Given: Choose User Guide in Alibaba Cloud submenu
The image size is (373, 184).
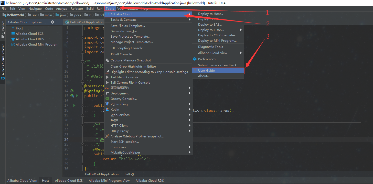Looking at the screenshot, I should click(218, 70).
